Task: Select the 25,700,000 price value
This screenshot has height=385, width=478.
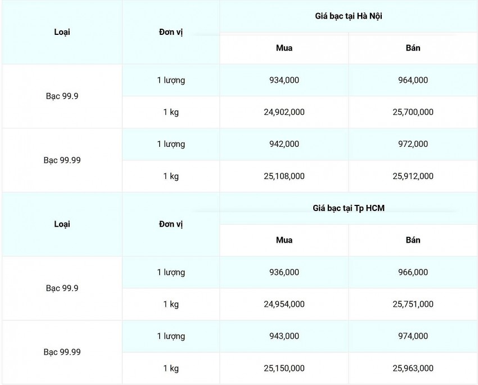Action: 413,112
